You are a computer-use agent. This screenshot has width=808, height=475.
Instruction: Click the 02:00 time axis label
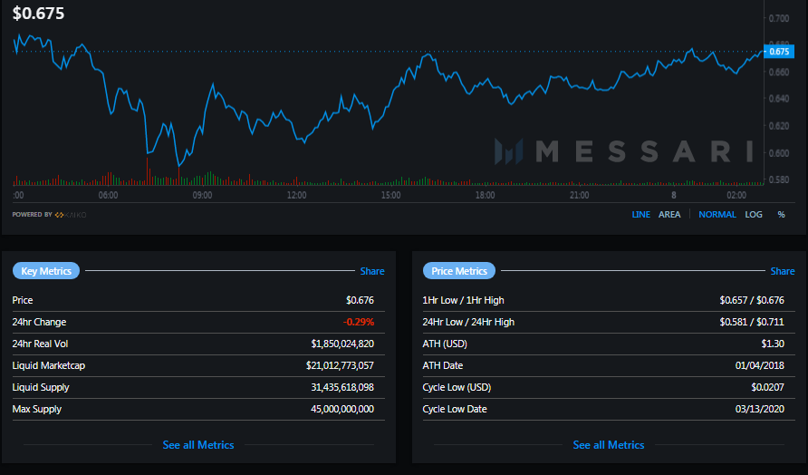click(x=736, y=195)
